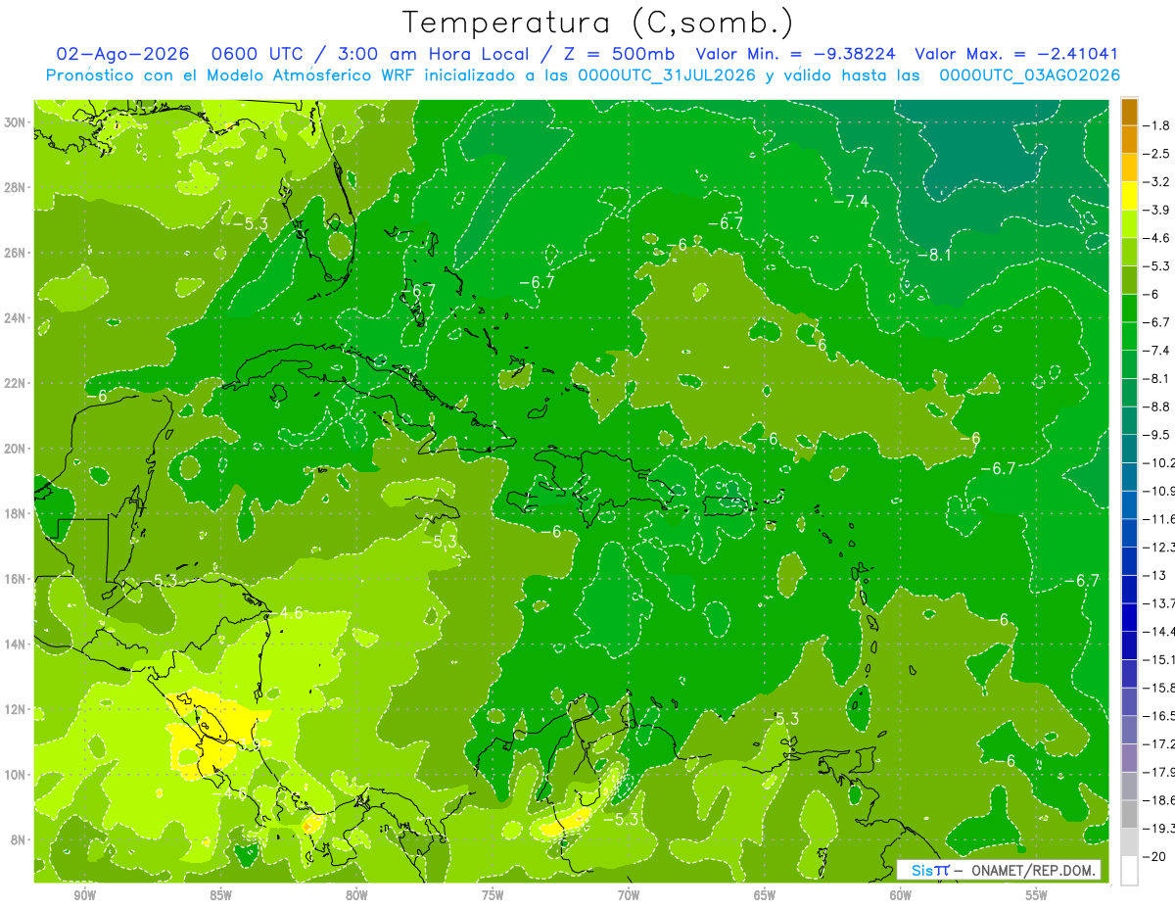The width and height of the screenshot is (1175, 908).
Task: Click the '22N' latitude axis label
Action: click(x=15, y=383)
